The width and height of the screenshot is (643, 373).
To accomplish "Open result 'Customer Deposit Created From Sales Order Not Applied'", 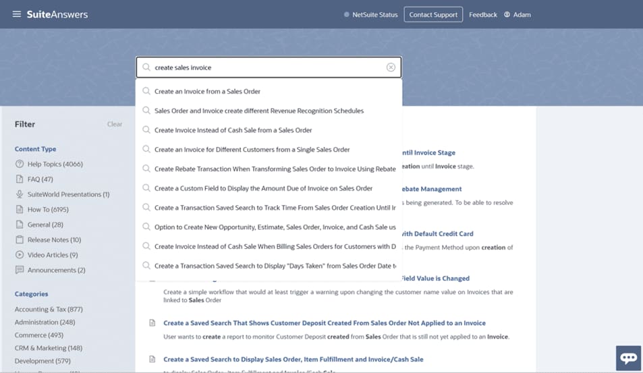I will (325, 323).
